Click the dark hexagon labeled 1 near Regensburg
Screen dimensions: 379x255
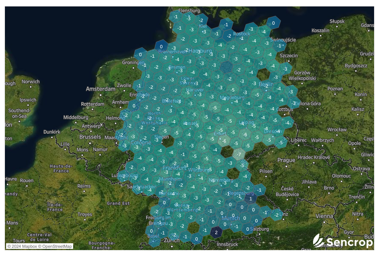[x=251, y=199]
